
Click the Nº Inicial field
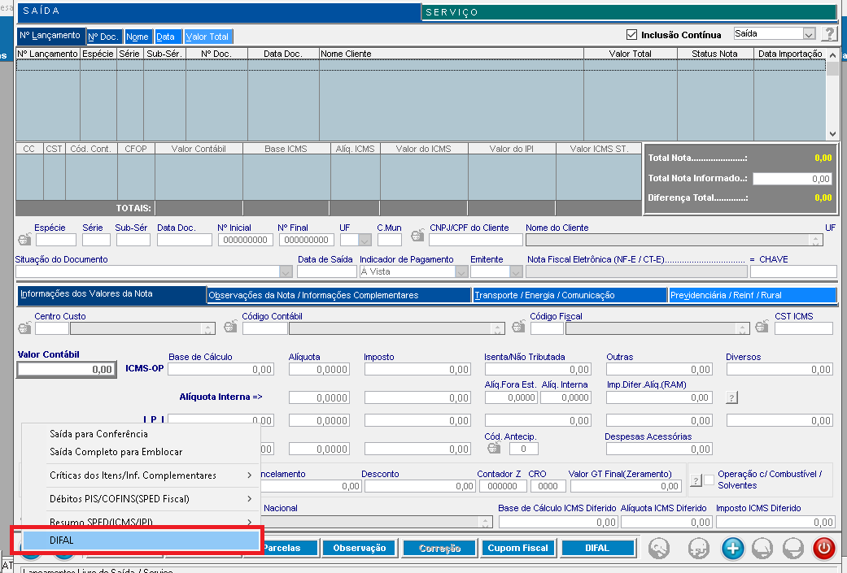tap(245, 240)
